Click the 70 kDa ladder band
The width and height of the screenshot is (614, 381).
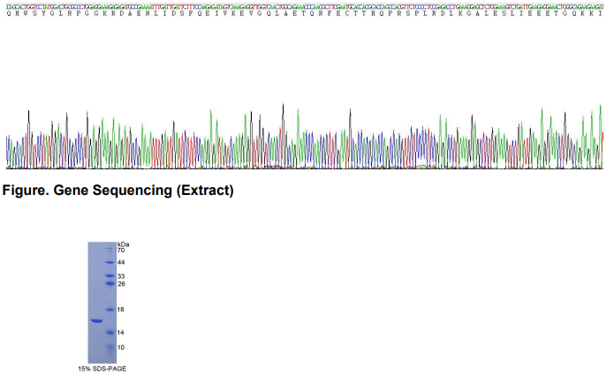point(110,250)
